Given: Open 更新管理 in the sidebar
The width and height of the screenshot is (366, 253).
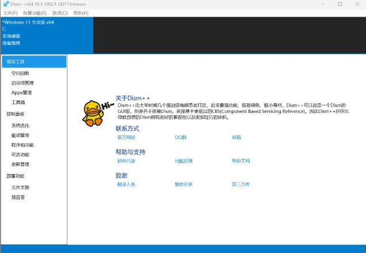Looking at the screenshot, I should [x=20, y=164].
